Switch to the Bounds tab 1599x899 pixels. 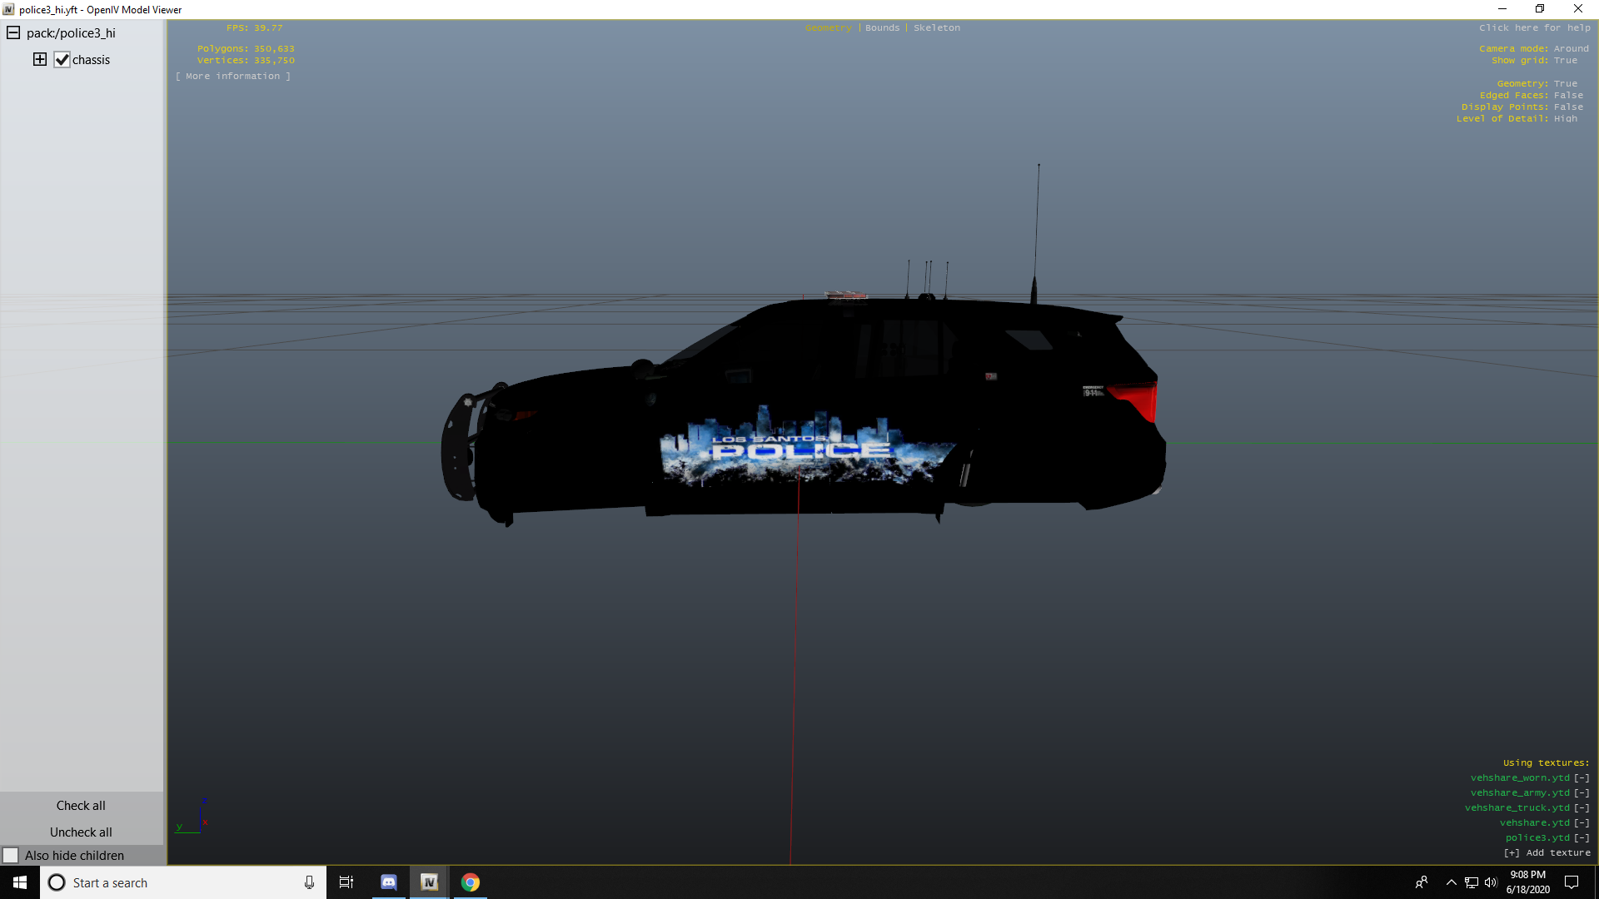[882, 27]
